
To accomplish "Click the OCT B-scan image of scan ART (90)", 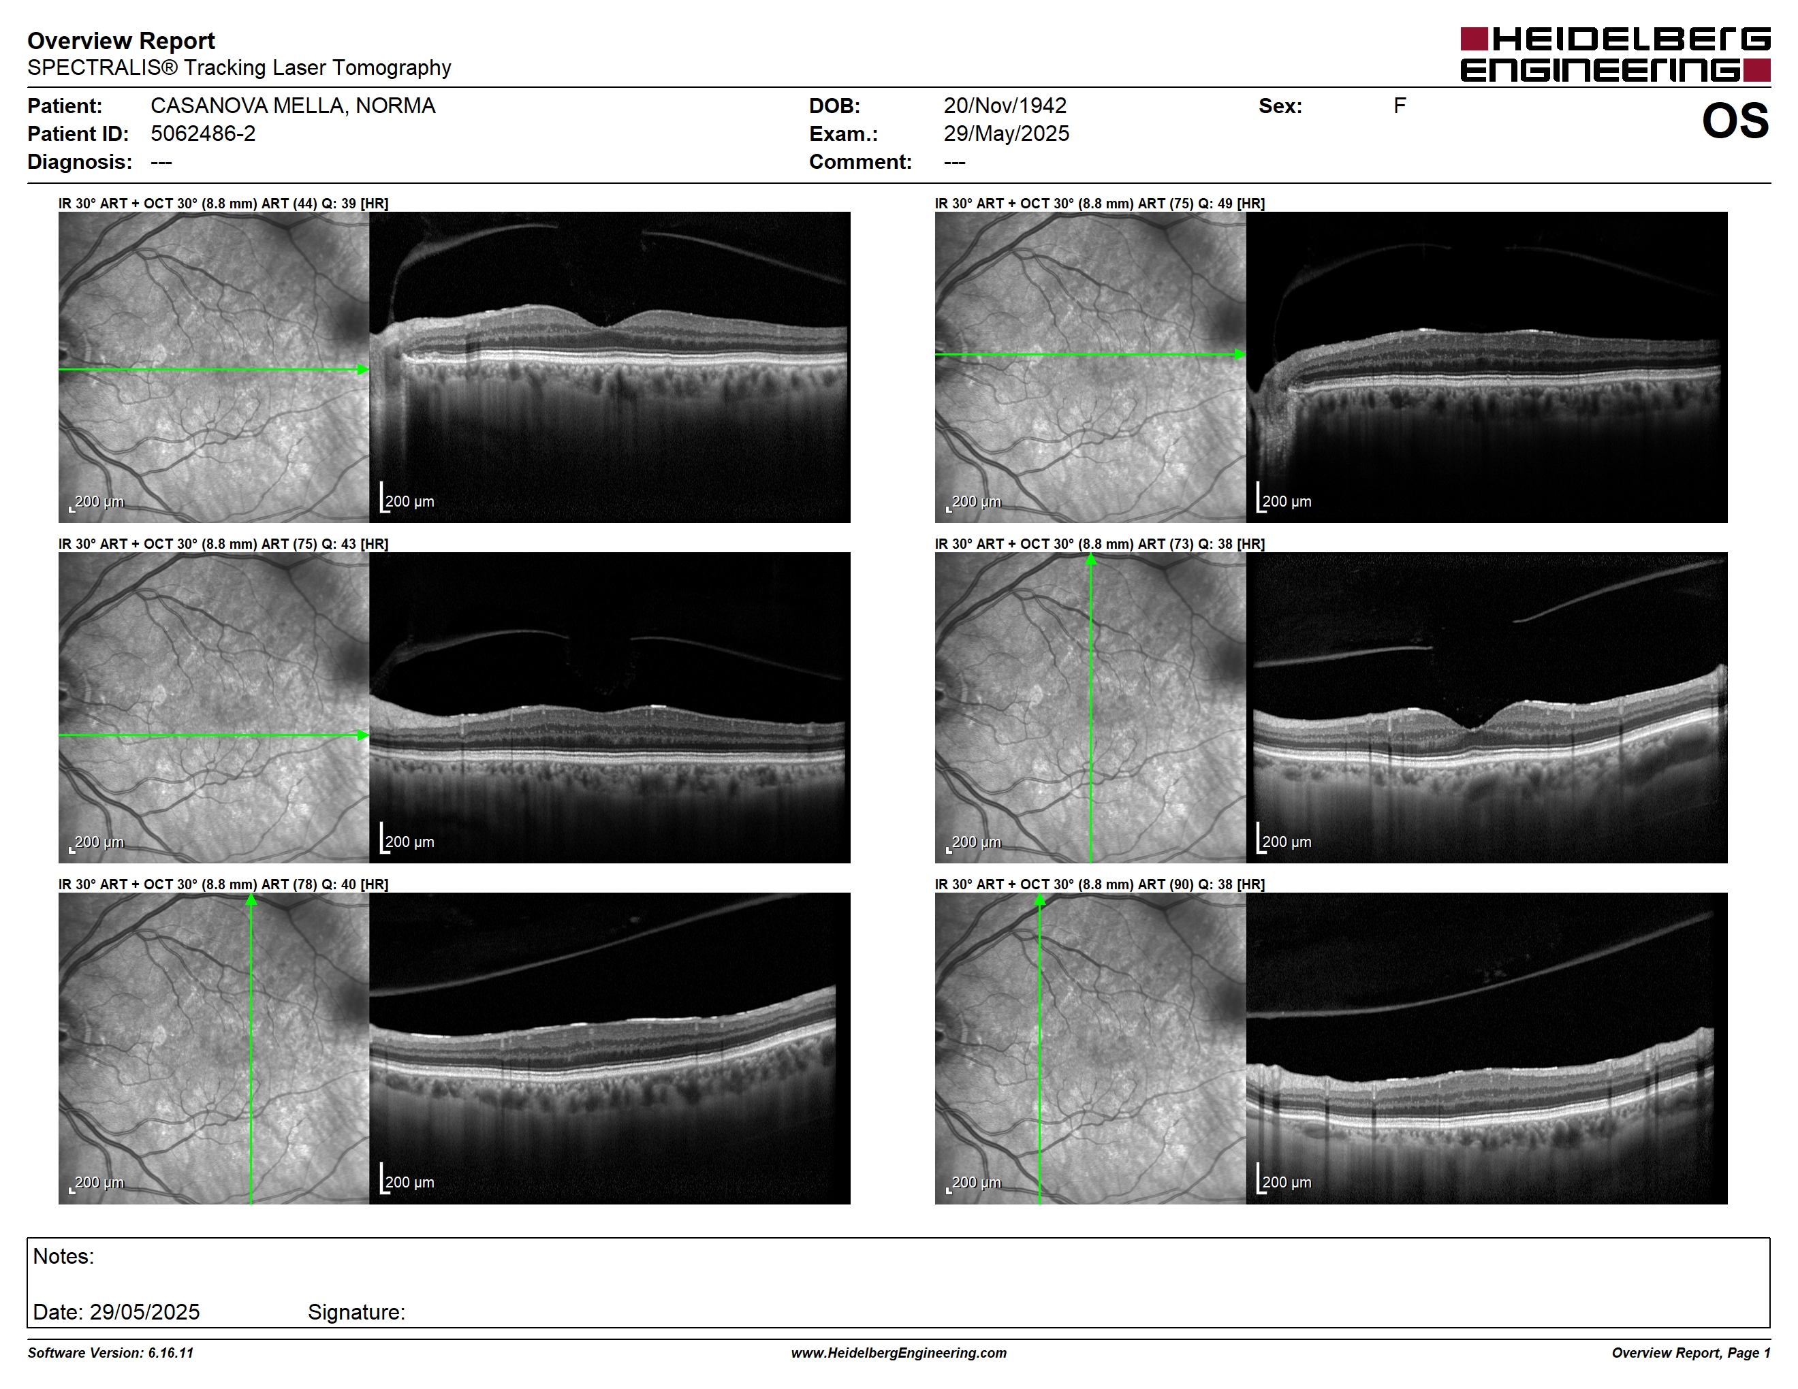I will coord(1487,1049).
